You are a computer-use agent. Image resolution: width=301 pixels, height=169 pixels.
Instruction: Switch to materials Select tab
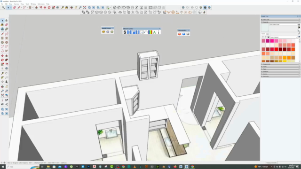[263, 34]
